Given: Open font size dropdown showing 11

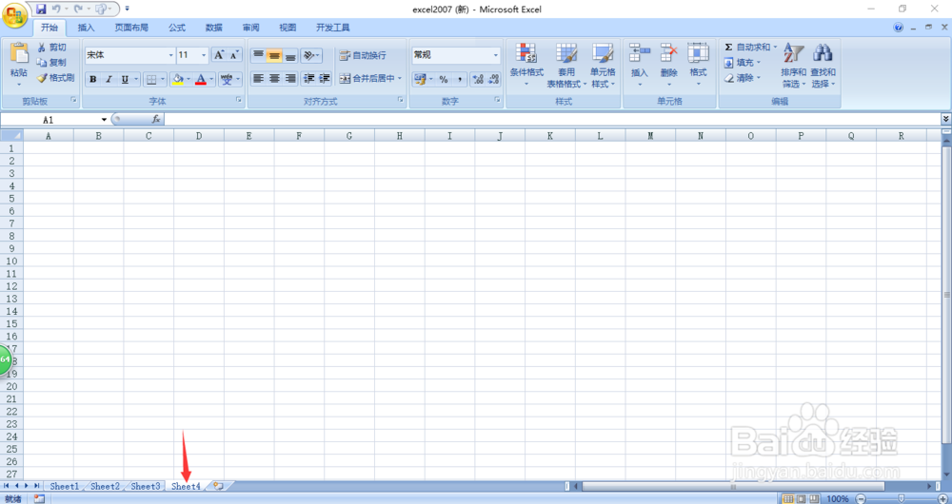Looking at the screenshot, I should [204, 55].
